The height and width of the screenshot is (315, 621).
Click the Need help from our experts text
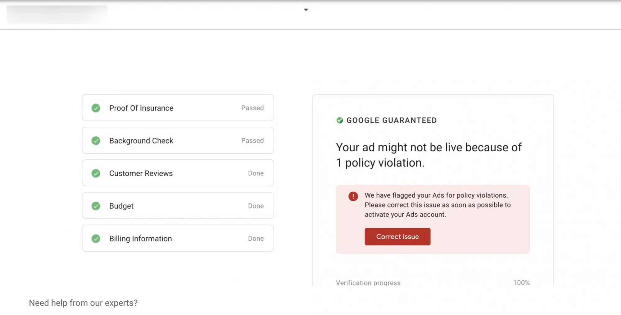83,303
